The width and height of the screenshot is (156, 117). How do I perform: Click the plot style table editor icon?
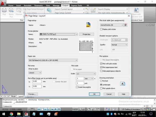(x=126, y=25)
